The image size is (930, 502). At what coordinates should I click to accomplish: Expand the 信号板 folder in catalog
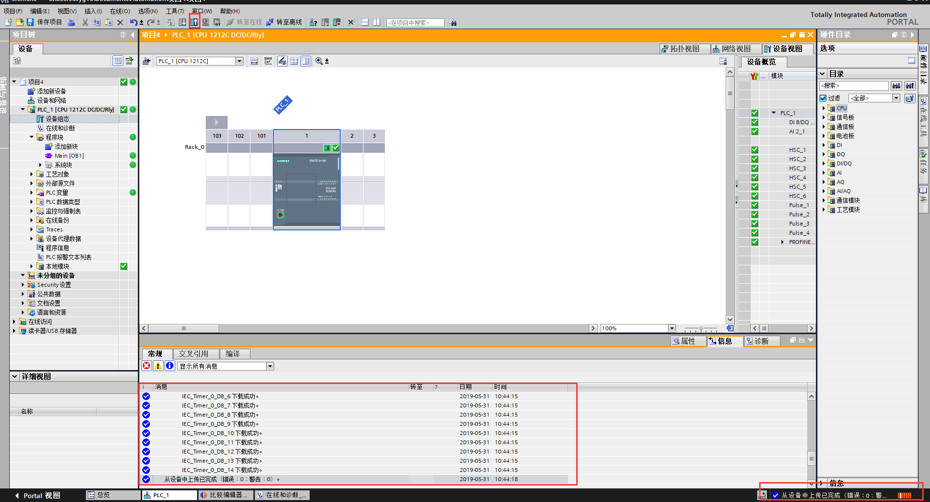[824, 117]
